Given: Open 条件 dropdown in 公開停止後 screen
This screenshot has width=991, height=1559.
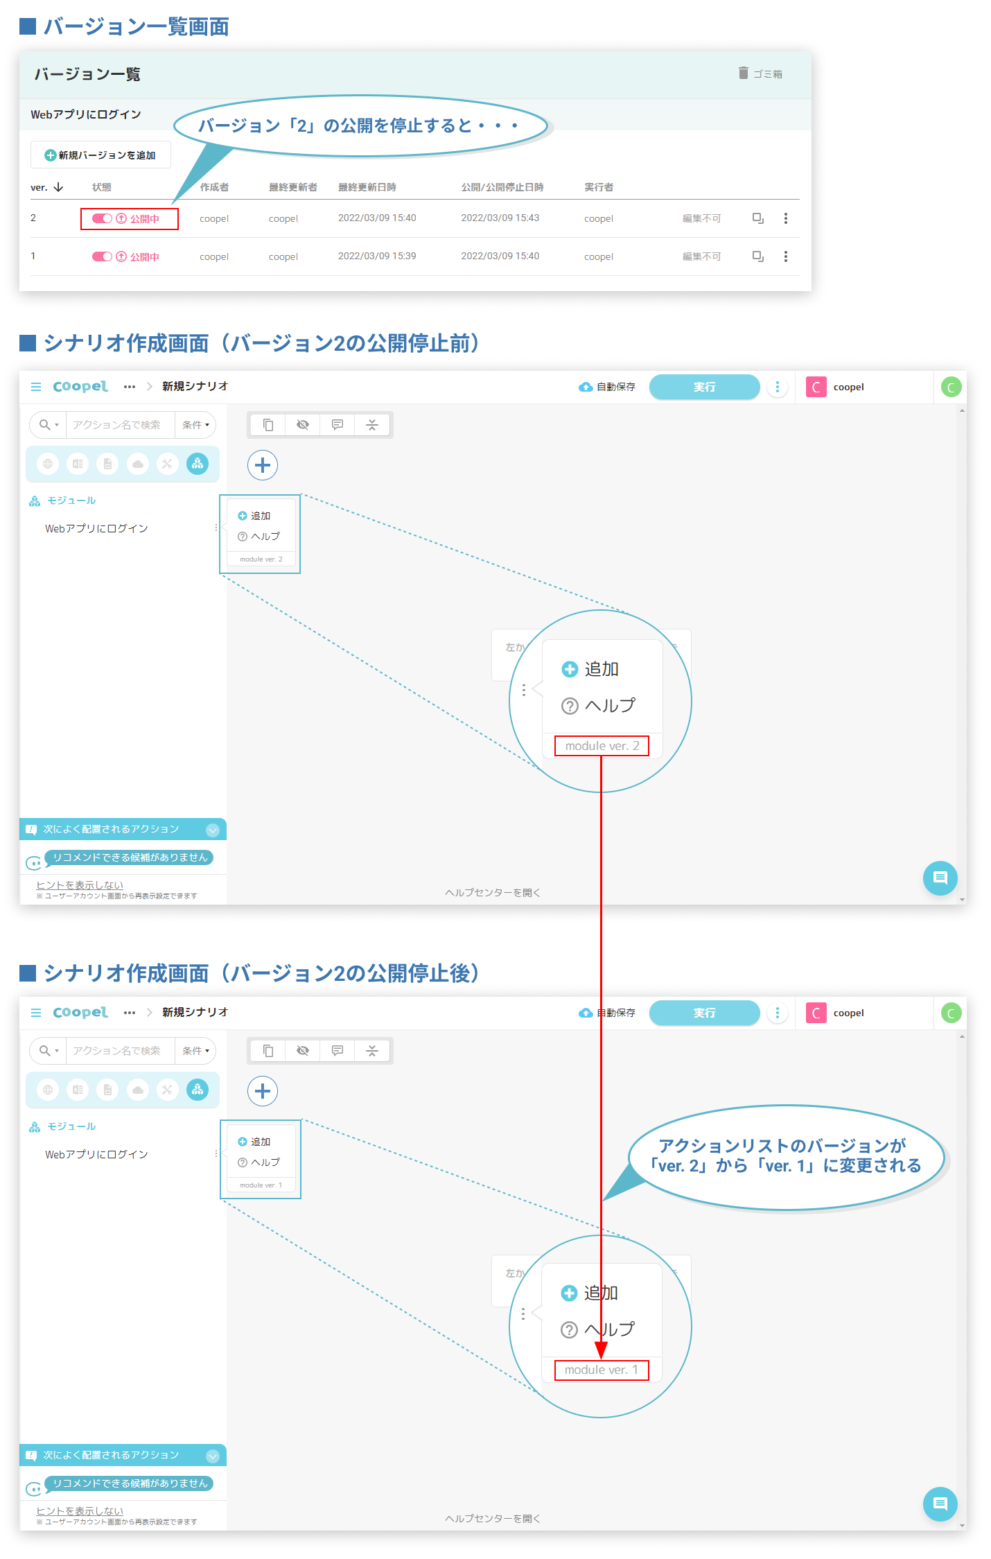Looking at the screenshot, I should tap(195, 1051).
